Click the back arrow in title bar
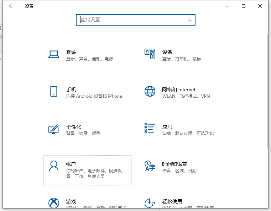 point(11,6)
